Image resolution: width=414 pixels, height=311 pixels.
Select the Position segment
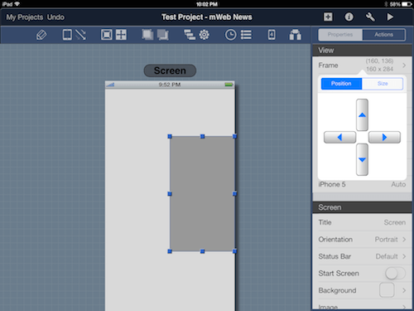pyautogui.click(x=341, y=84)
